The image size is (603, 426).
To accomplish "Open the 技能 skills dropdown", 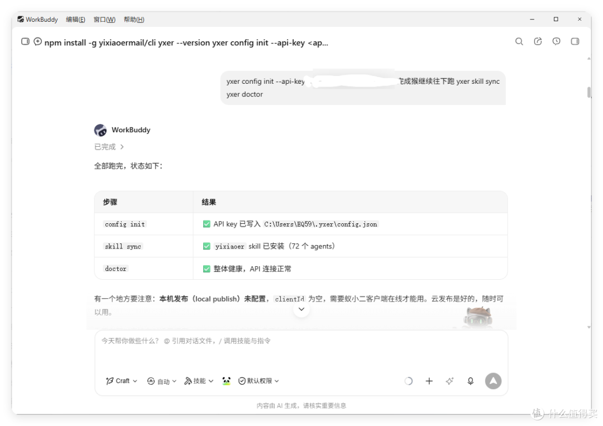I will click(199, 381).
